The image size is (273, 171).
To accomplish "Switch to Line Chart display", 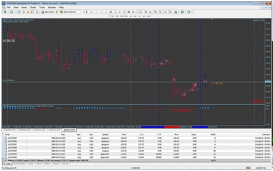I will tap(150, 12).
